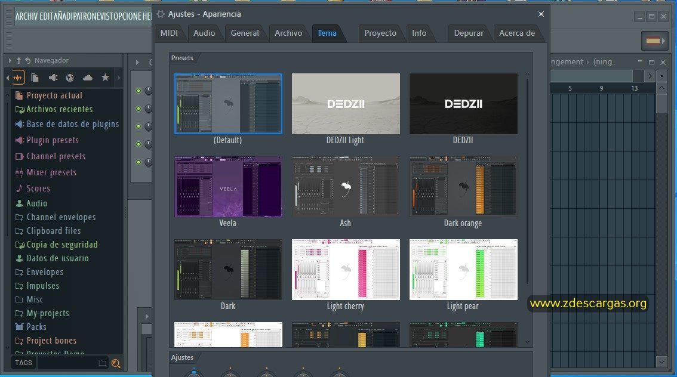
Task: Open the Info settings tab
Action: [419, 33]
